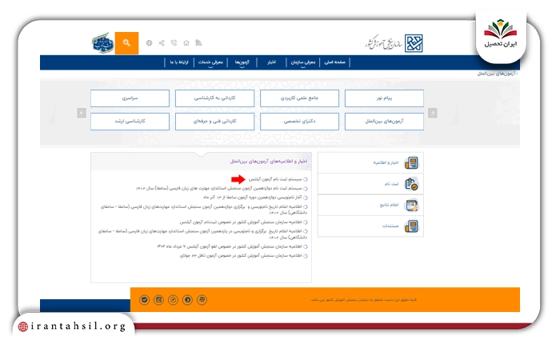Click the phone contact icon in header
Viewport: 560px width, 344px height.
(x=174, y=43)
